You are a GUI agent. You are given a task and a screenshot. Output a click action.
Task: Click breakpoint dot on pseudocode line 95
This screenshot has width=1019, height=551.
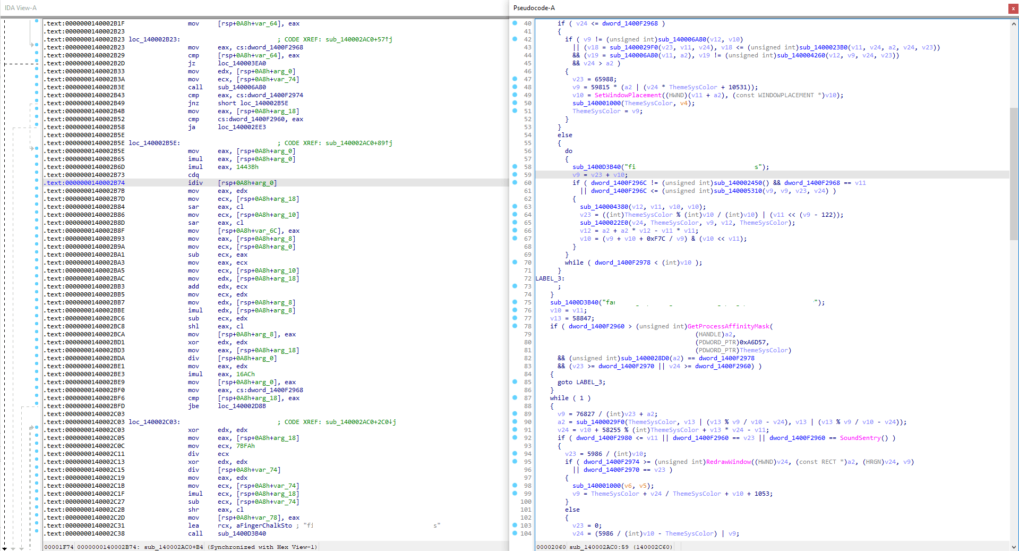pos(515,462)
